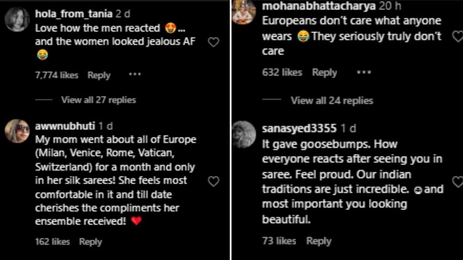Open more options on mohanabhattacharya's comment

[x=364, y=72]
